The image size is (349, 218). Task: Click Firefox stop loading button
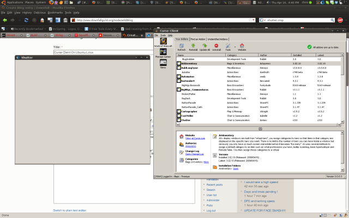[34, 20]
